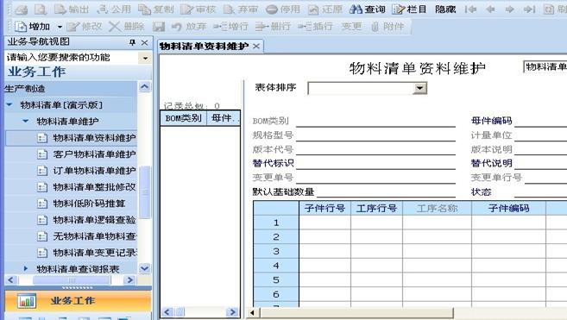Image resolution: width=567 pixels, height=320 pixels.
Task: Expand the 物料清单查询报表 tree node
Action: click(25, 268)
